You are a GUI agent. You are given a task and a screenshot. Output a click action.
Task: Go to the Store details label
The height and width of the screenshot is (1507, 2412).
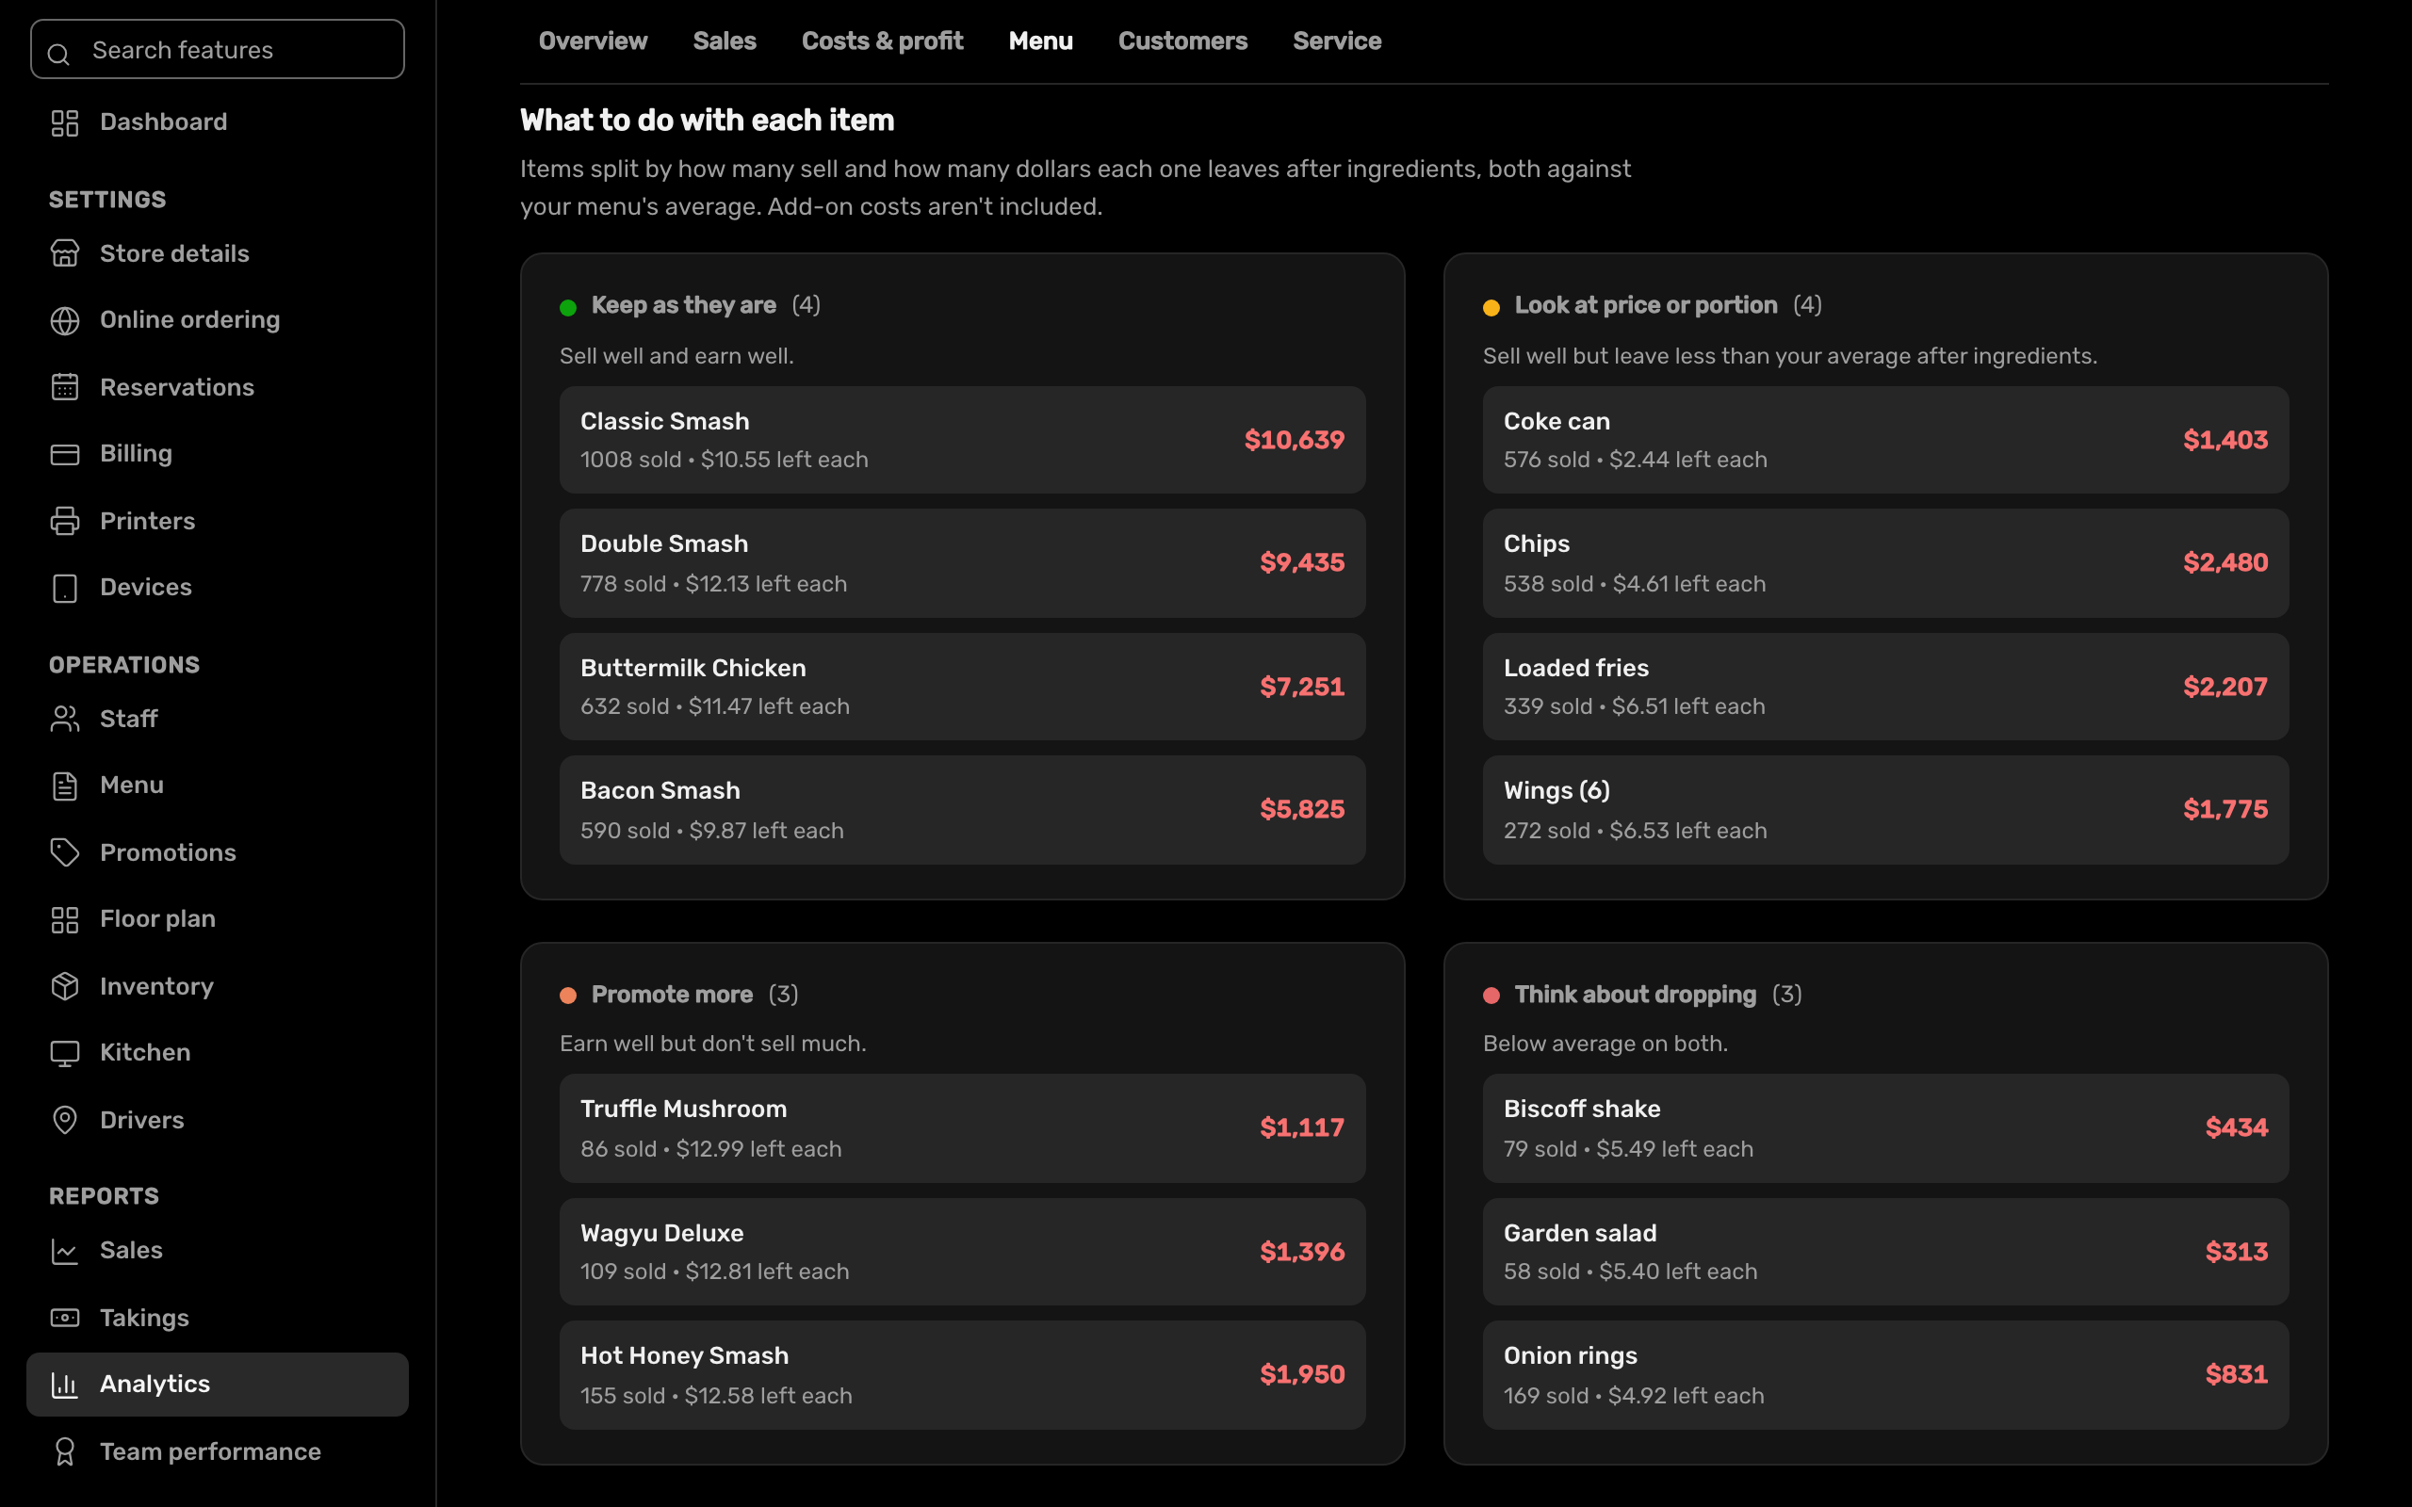coord(174,254)
